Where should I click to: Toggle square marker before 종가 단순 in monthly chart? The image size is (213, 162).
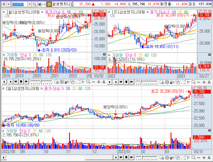pyautogui.click(x=42, y=12)
